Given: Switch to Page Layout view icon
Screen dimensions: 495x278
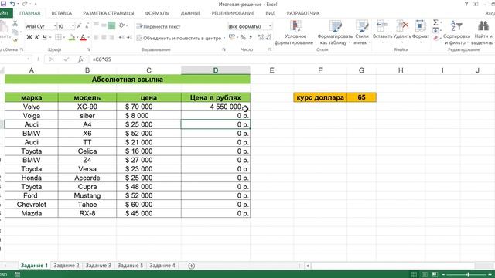Looking at the screenshot, I should 425,275.
